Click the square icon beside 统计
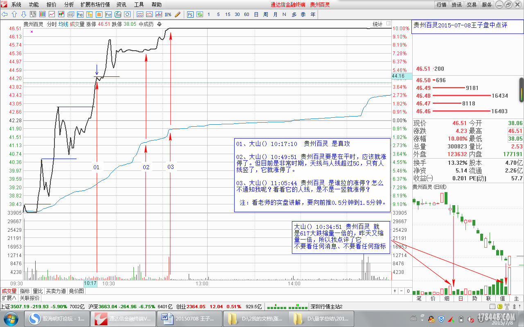 [x=388, y=24]
